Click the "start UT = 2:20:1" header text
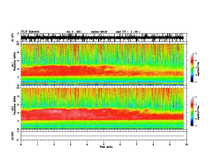Viewport: 210px width, 162px height. 128,32
